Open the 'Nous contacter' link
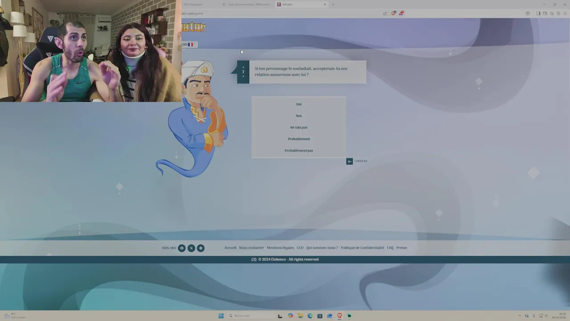Image resolution: width=570 pixels, height=321 pixels. tap(252, 248)
